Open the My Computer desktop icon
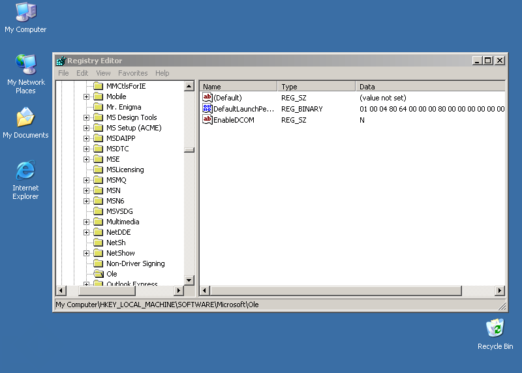Screen dimensions: 522x373 (x=25, y=18)
